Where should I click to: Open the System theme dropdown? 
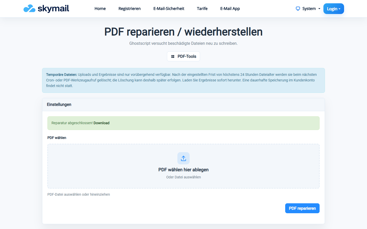tap(308, 9)
